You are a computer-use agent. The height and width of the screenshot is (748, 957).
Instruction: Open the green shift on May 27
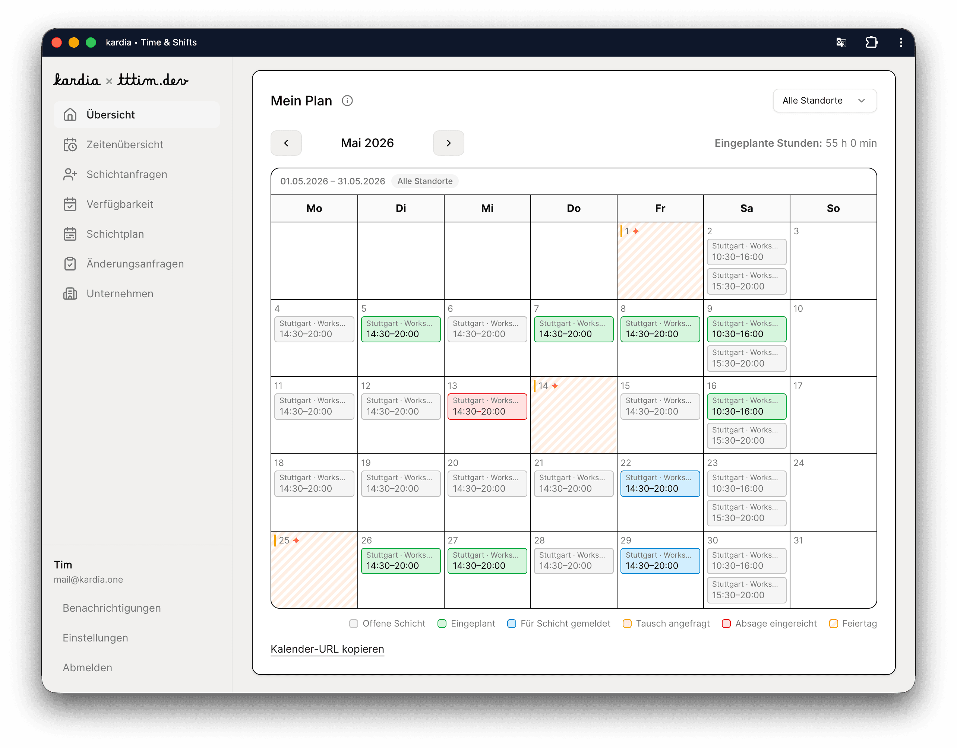click(x=487, y=561)
